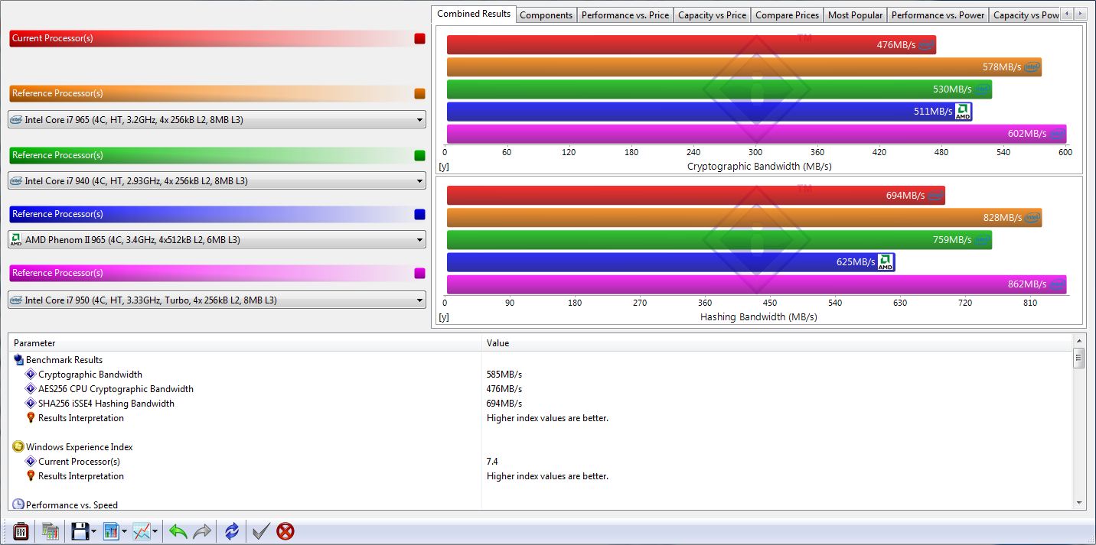1096x545 pixels.
Task: Click the Hashing Bandwidth (MB/s) axis label
Action: pos(758,316)
